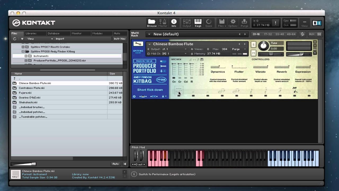Expand the Spitfire PP007 Ricotti Crotales folder
The width and height of the screenshot is (339, 191).
[23, 47]
